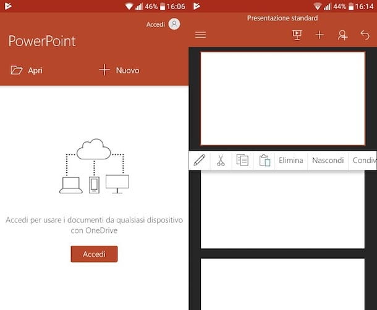Copy the selected slide
The width and height of the screenshot is (377, 310).
coord(242,161)
